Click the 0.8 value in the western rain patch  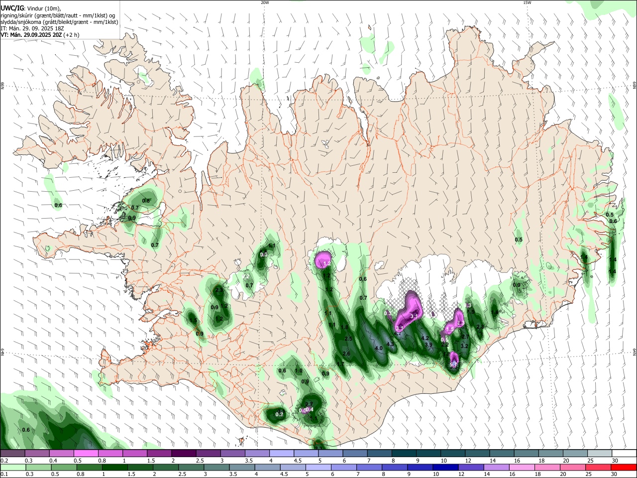tap(146, 201)
